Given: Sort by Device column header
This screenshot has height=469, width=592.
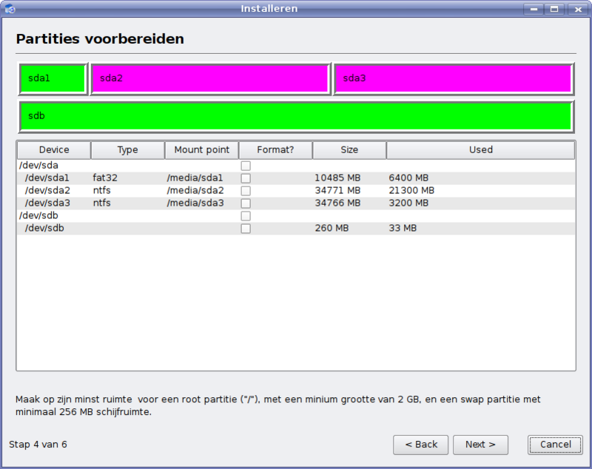Looking at the screenshot, I should [x=54, y=150].
